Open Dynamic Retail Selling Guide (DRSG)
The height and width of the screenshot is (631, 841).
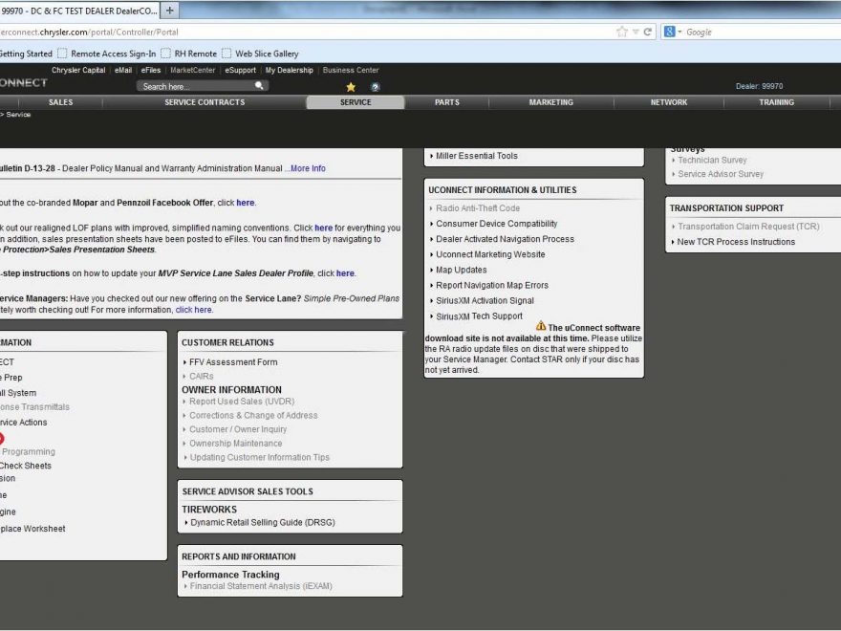[x=262, y=523]
